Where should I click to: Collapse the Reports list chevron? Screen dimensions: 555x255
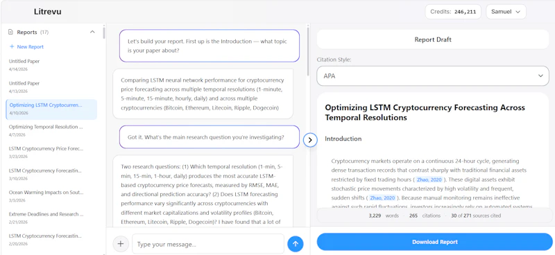point(92,32)
